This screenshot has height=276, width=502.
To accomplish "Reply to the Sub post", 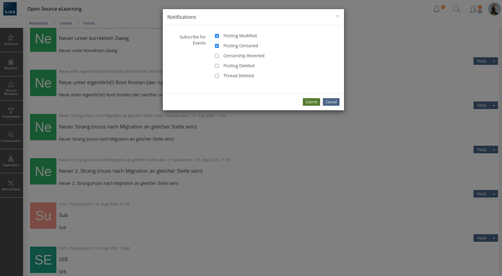I will tap(482, 238).
